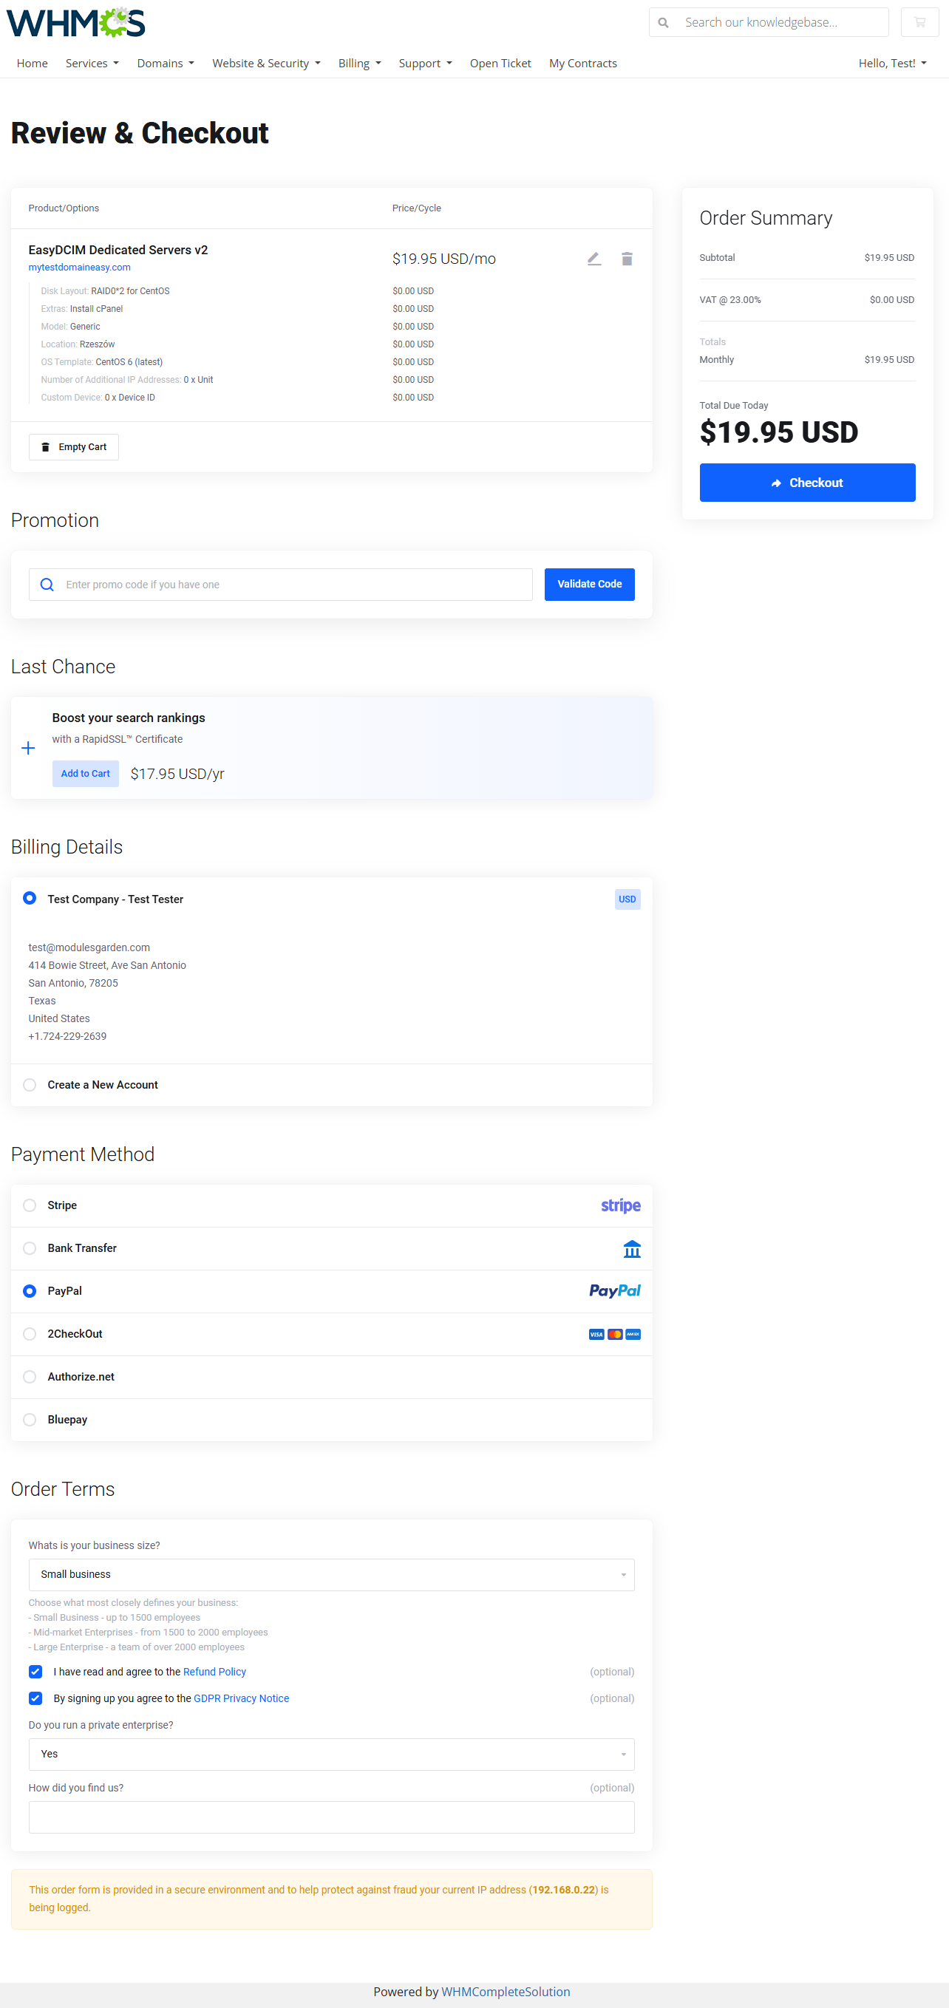Click the Empty Cart button
949x2008 pixels.
pyautogui.click(x=73, y=447)
